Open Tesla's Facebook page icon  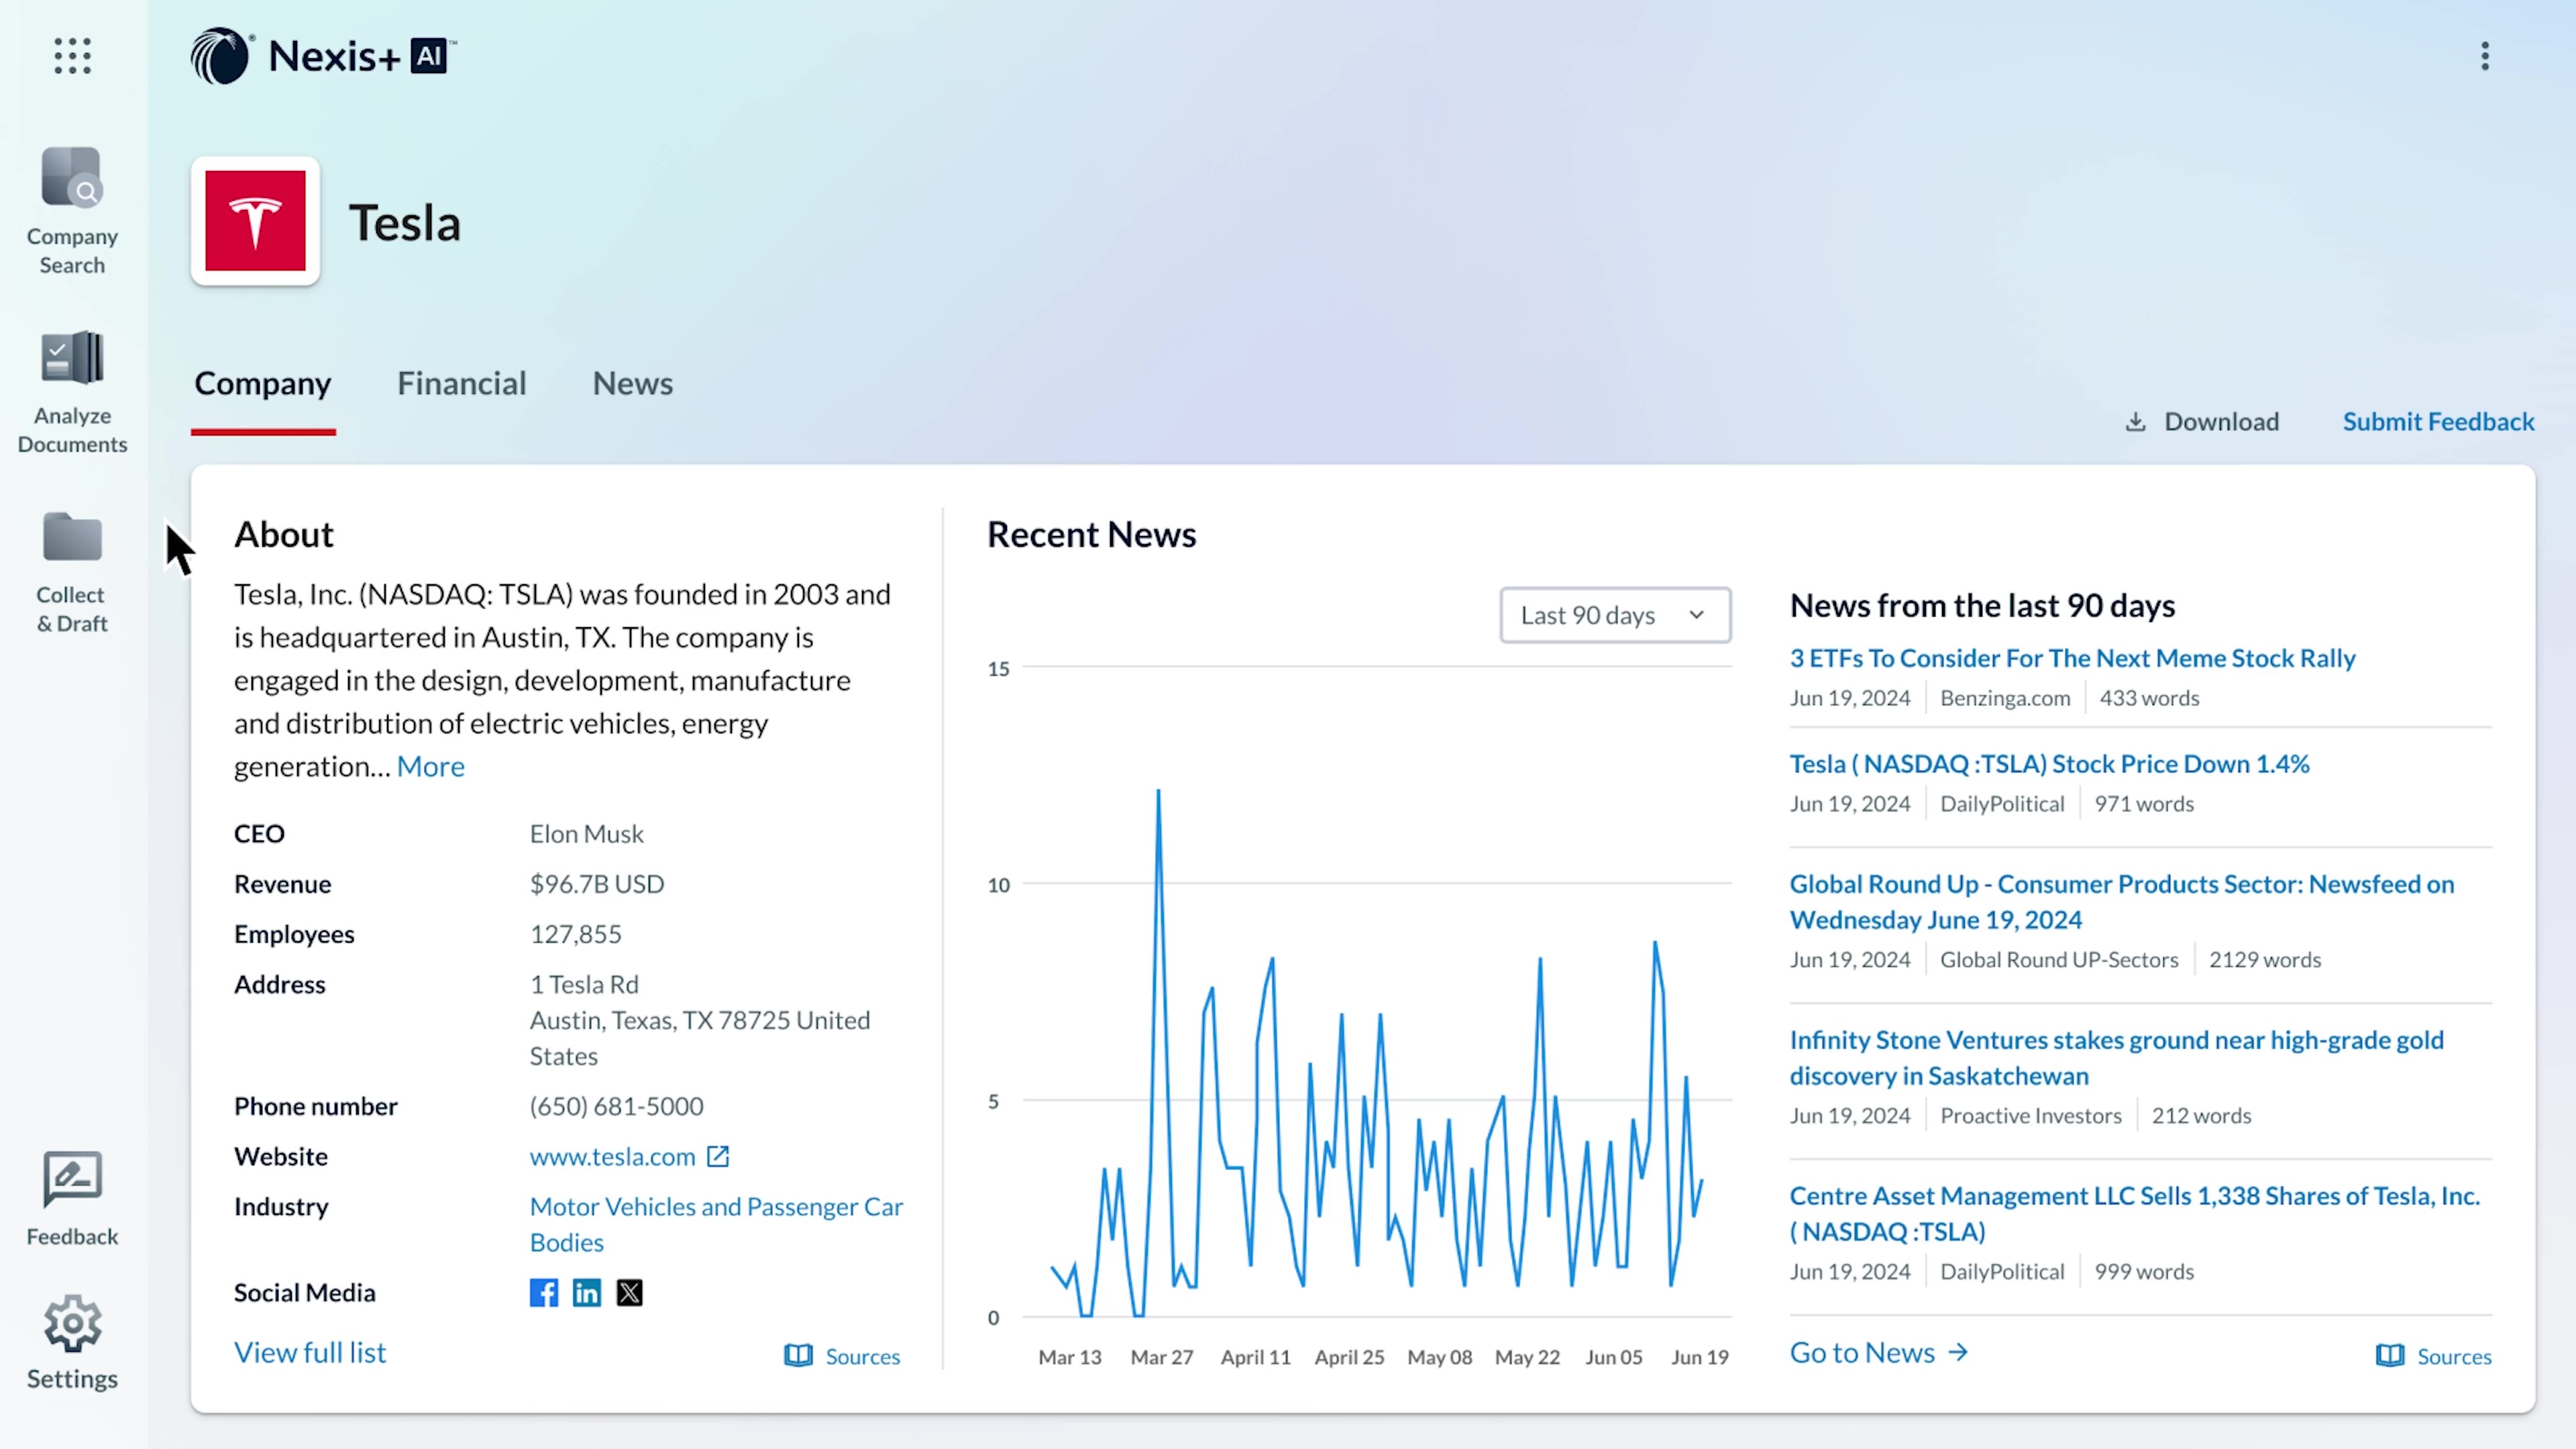544,1293
